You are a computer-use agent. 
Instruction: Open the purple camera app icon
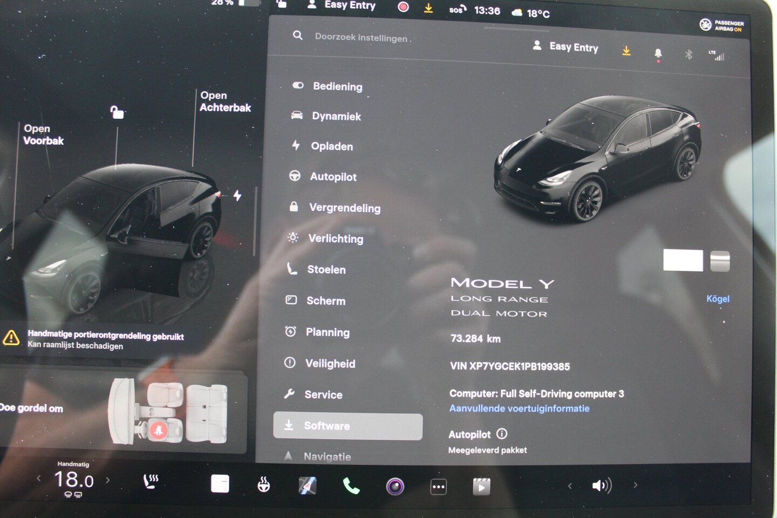pos(395,487)
